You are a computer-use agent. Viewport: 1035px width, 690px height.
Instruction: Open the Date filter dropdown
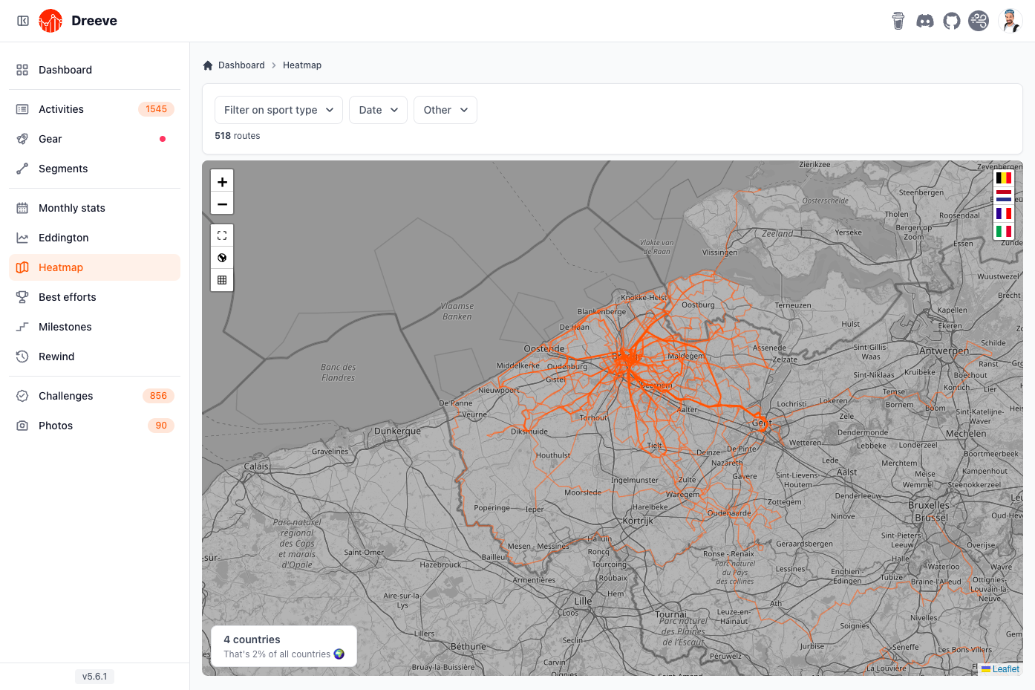coord(379,110)
